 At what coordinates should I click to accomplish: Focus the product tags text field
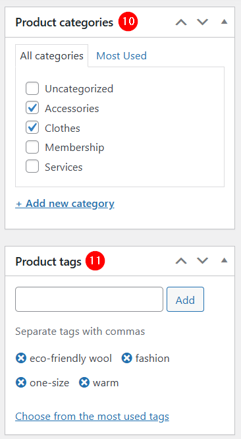tap(89, 299)
